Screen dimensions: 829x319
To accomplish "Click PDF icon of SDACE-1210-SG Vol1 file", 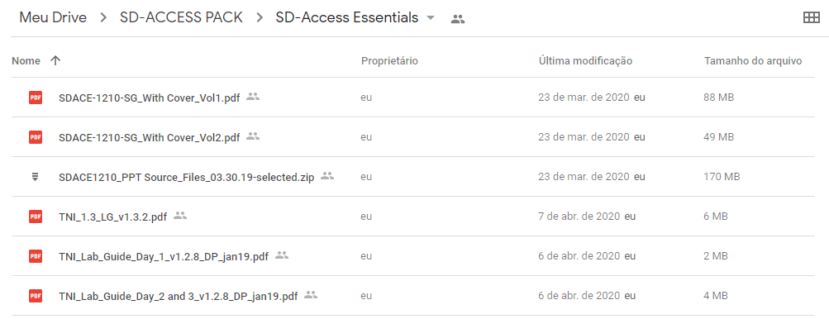I will pos(36,98).
